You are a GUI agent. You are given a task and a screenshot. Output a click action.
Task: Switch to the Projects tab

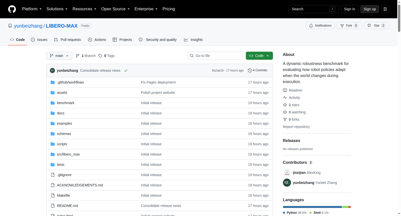pos(122,40)
